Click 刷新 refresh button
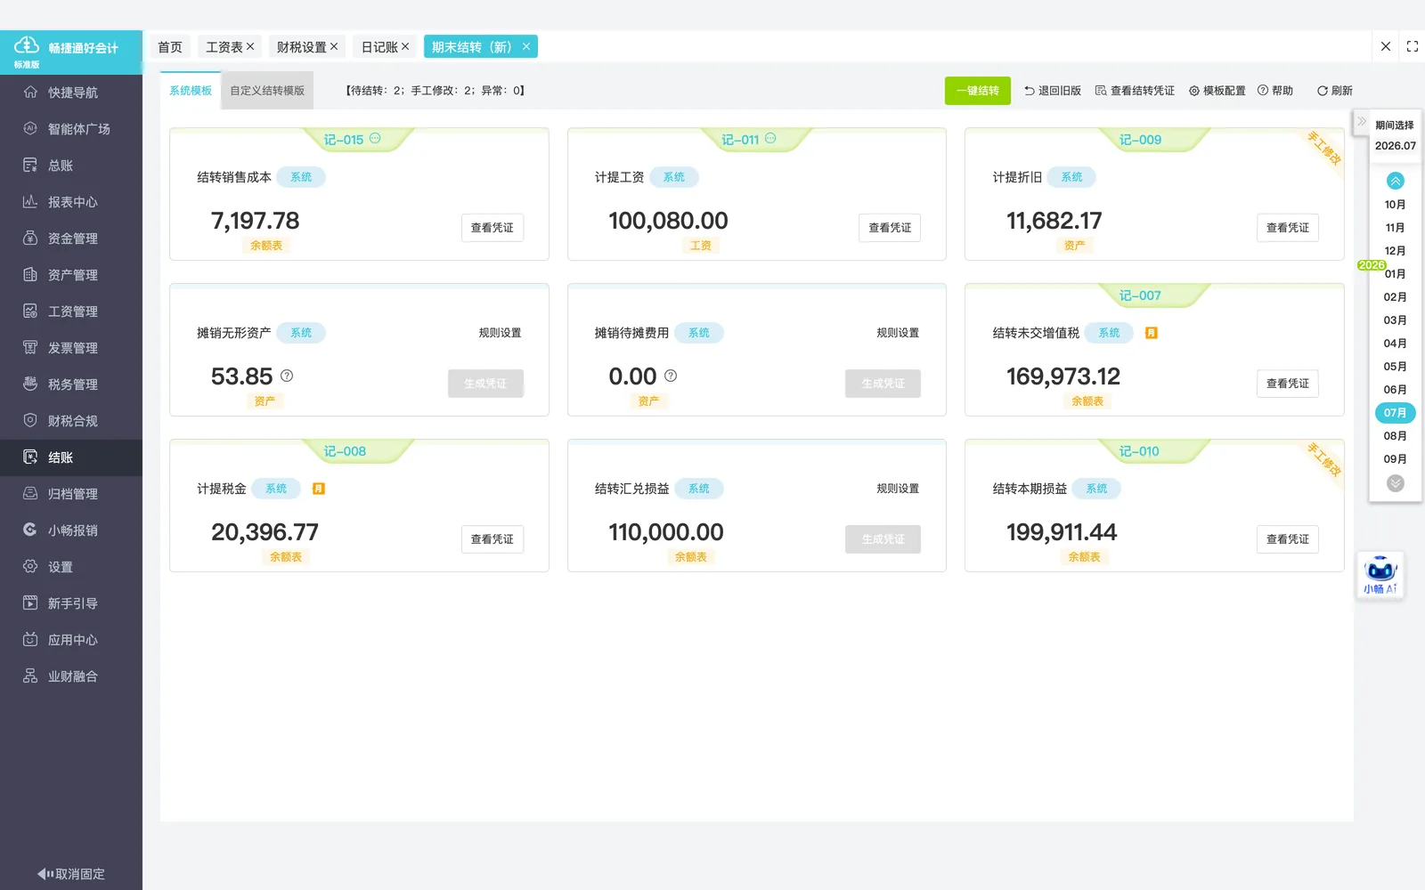1425x890 pixels. point(1335,91)
